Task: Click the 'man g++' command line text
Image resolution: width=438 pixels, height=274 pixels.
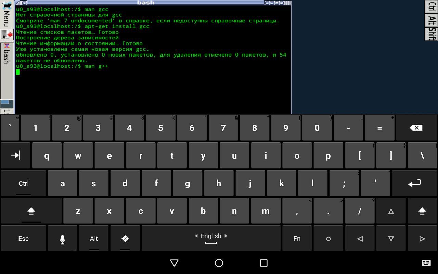Action: (96, 66)
